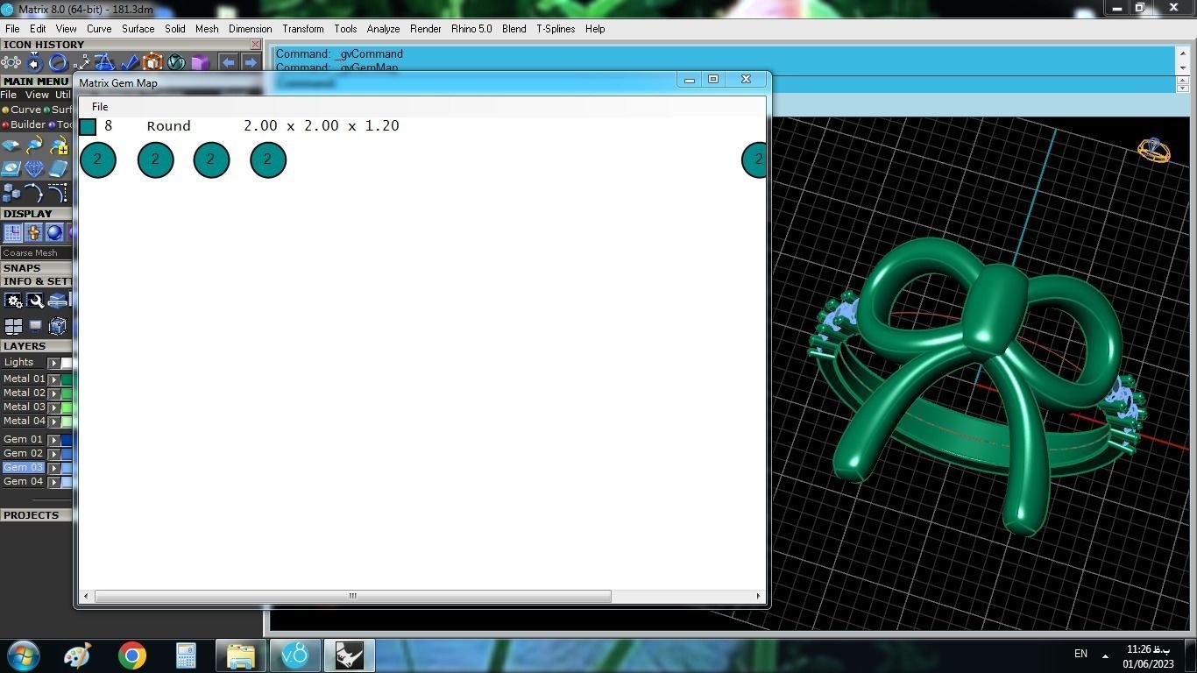This screenshot has width=1197, height=673.
Task: Open the Analyze menu
Action: [x=383, y=29]
